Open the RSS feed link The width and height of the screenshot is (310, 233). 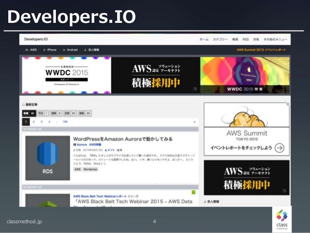pyautogui.click(x=245, y=39)
